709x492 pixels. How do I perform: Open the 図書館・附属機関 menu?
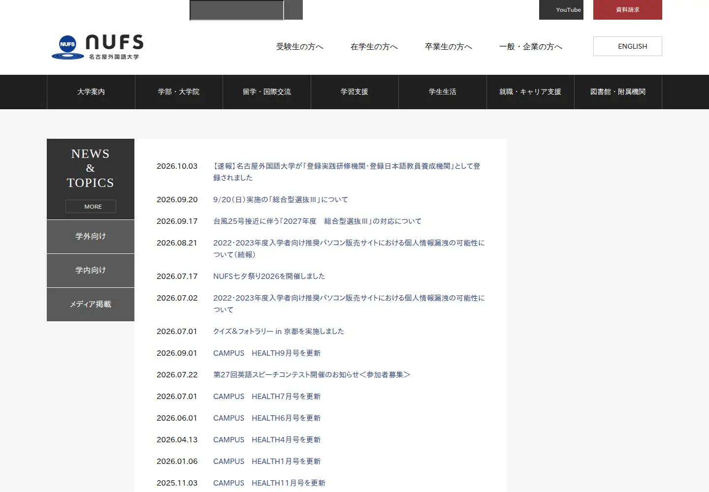click(x=618, y=92)
